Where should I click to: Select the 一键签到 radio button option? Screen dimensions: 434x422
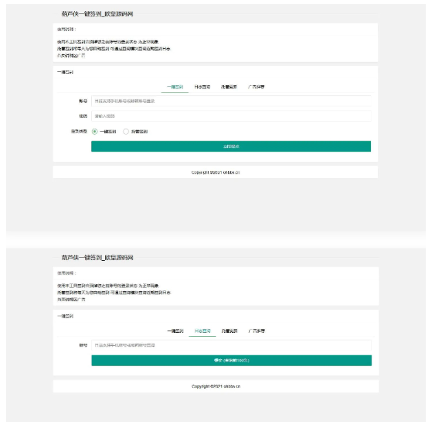point(95,131)
